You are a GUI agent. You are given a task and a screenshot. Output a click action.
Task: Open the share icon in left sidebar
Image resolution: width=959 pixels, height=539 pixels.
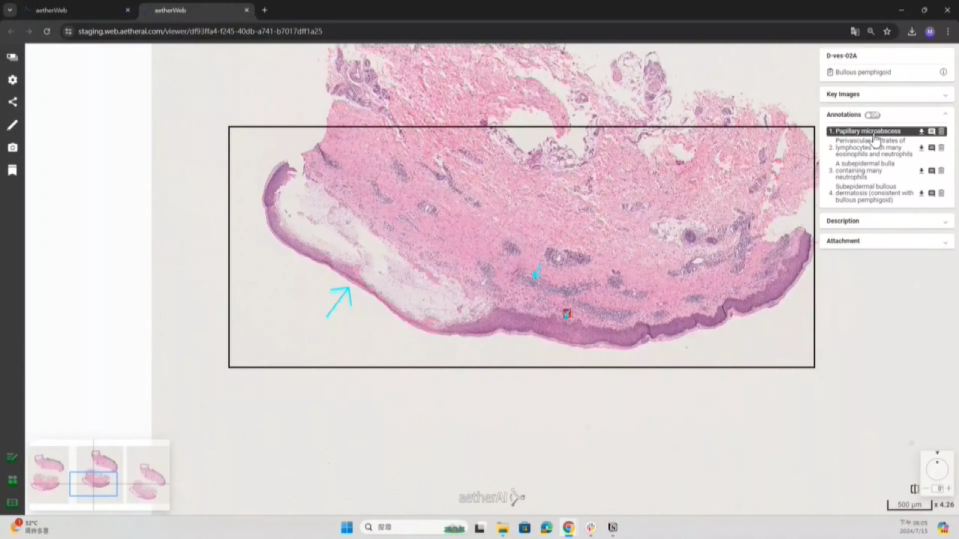tap(12, 102)
